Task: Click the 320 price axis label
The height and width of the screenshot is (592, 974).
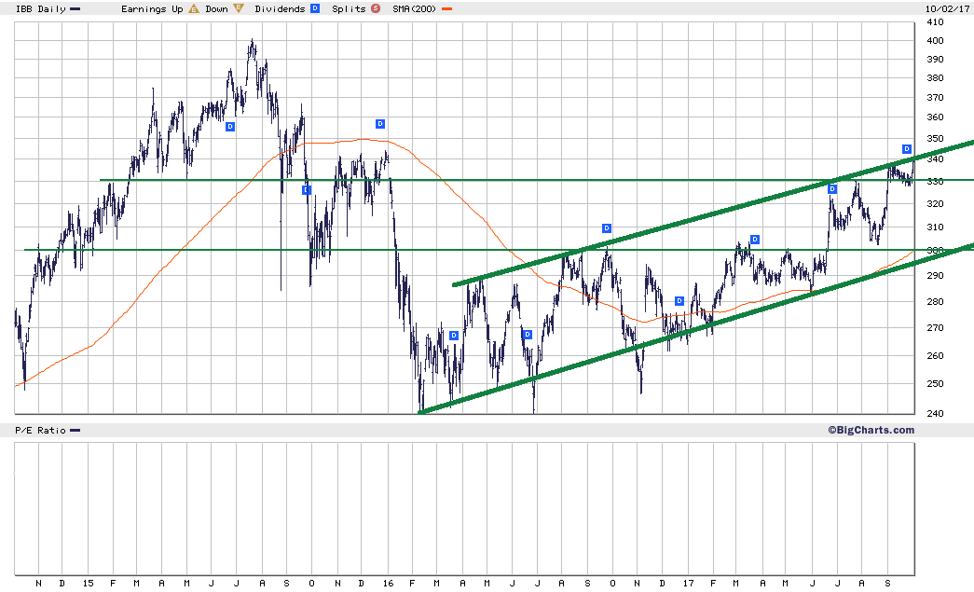Action: click(x=935, y=204)
